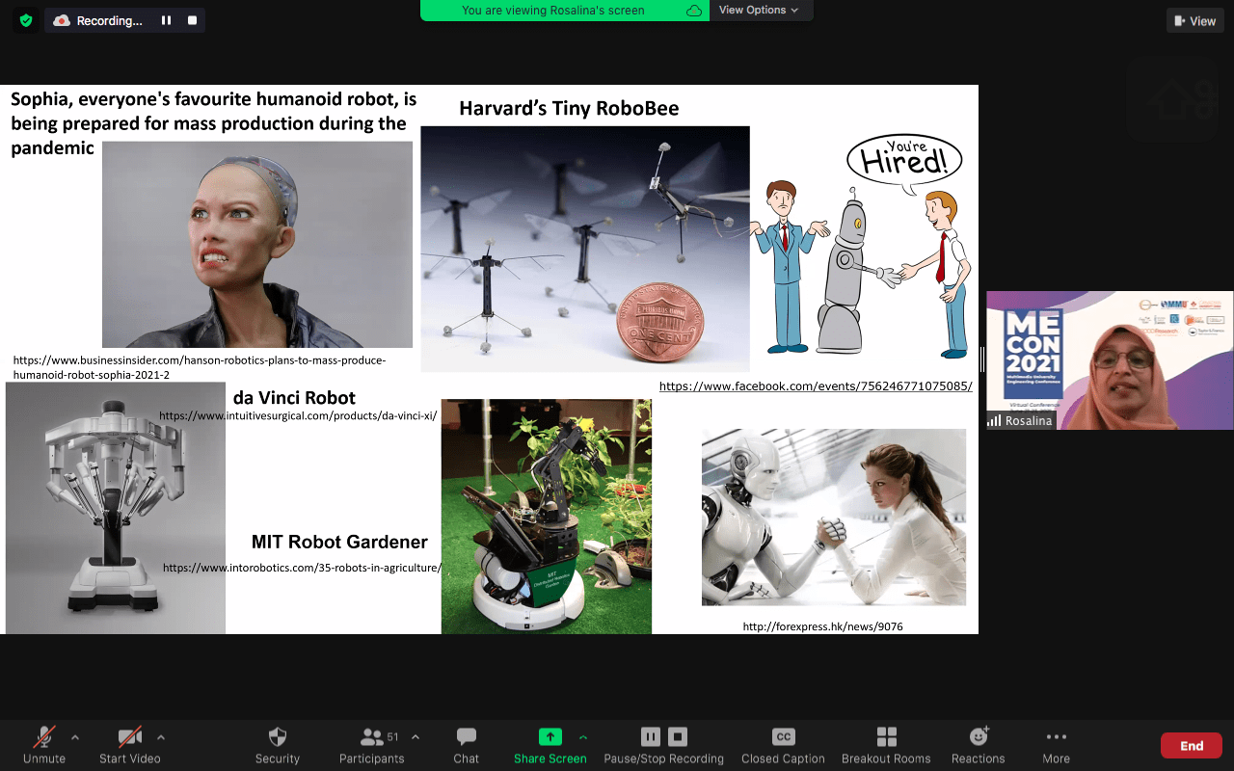Click the intorobotics.com agriculture URL
This screenshot has height=771, width=1234.
[x=302, y=568]
